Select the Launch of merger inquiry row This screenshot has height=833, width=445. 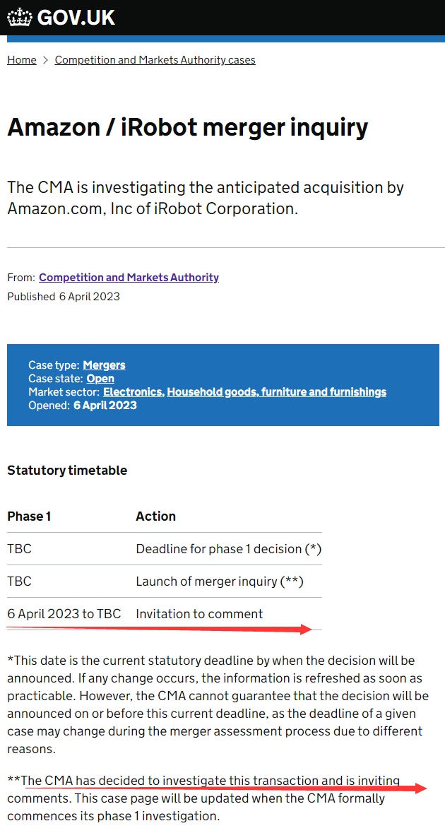[x=165, y=581]
